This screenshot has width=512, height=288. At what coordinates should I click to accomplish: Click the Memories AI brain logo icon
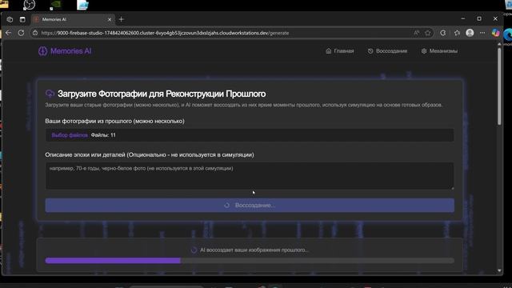click(x=42, y=51)
